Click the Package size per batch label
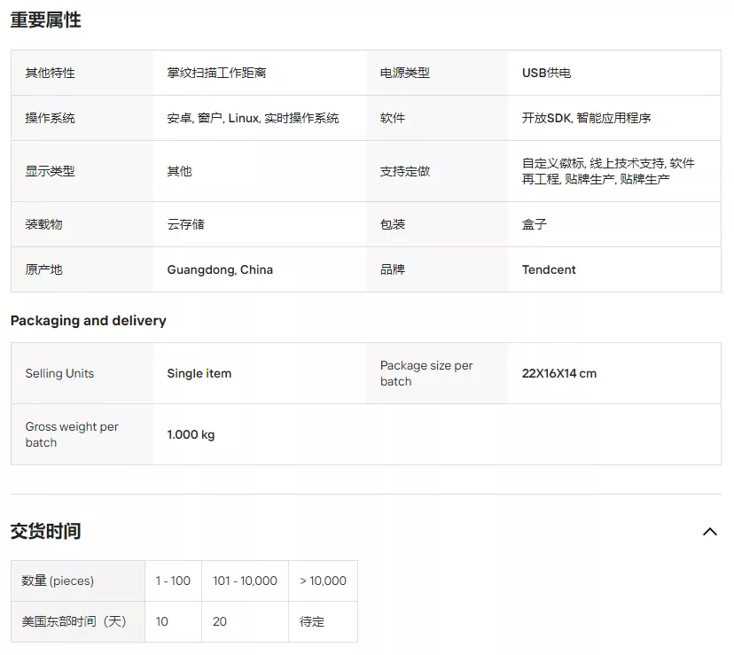The image size is (734, 655). tap(426, 373)
